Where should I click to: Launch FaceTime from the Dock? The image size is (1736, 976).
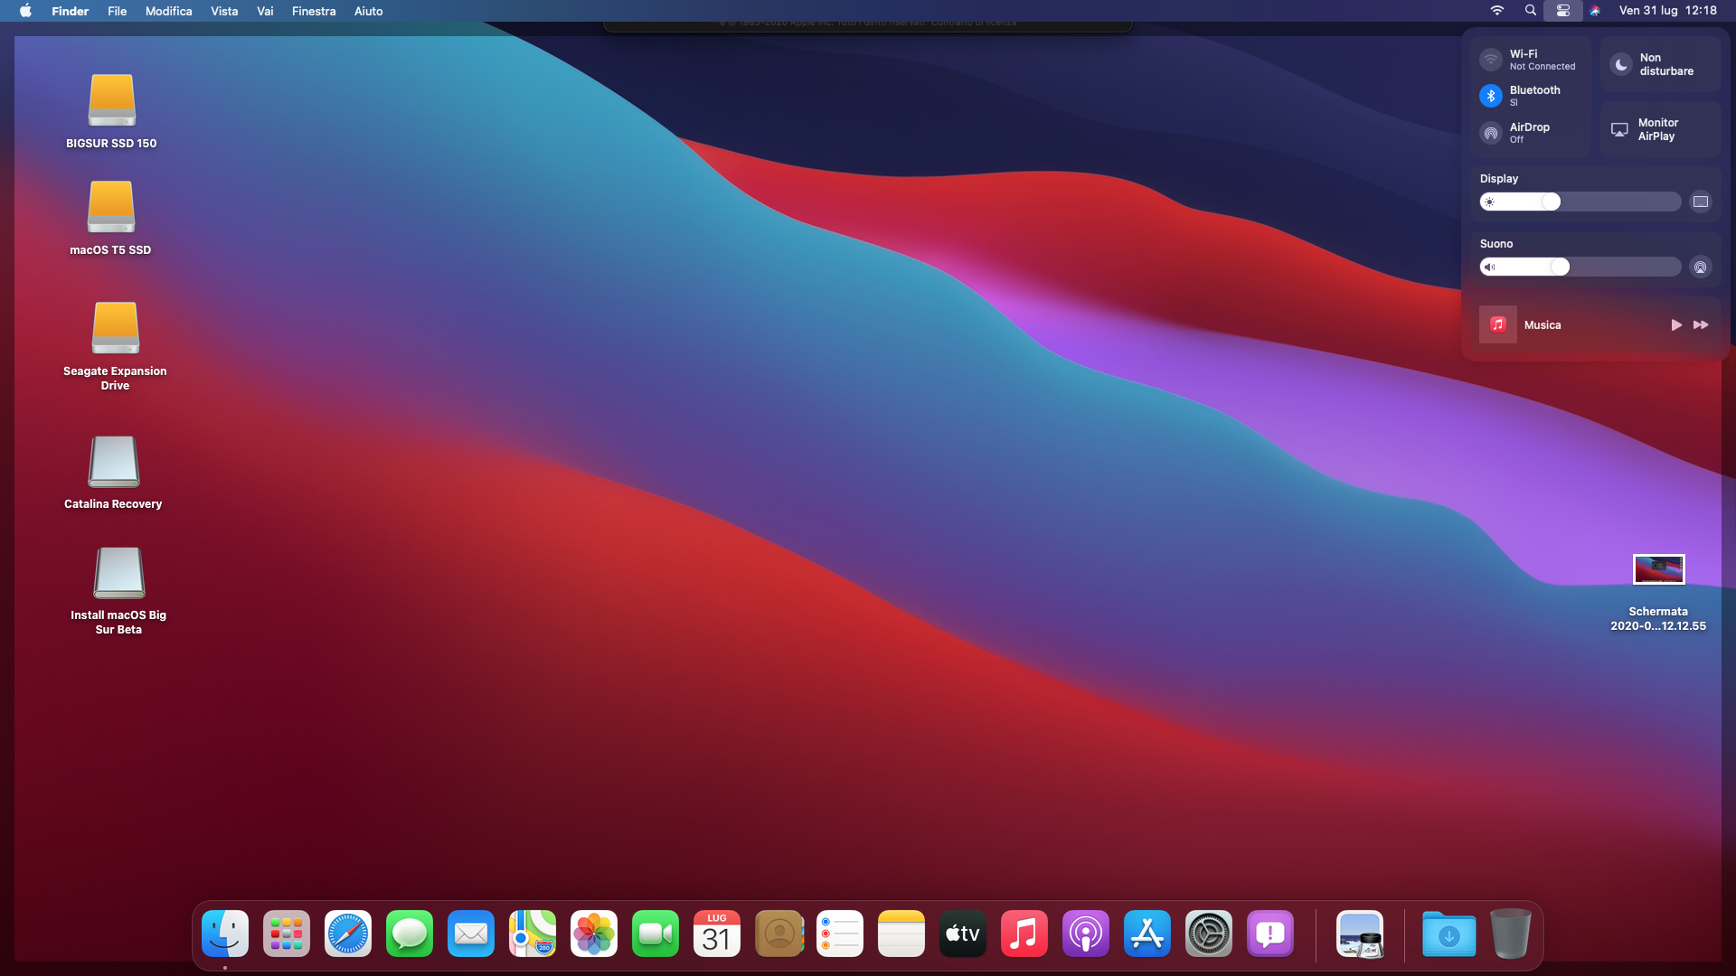point(656,934)
